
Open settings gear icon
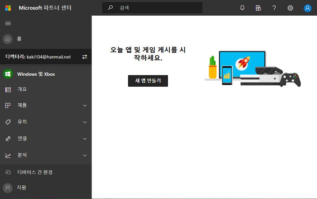coord(290,8)
